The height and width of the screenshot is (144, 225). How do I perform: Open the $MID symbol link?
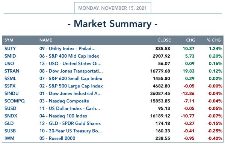10,56
